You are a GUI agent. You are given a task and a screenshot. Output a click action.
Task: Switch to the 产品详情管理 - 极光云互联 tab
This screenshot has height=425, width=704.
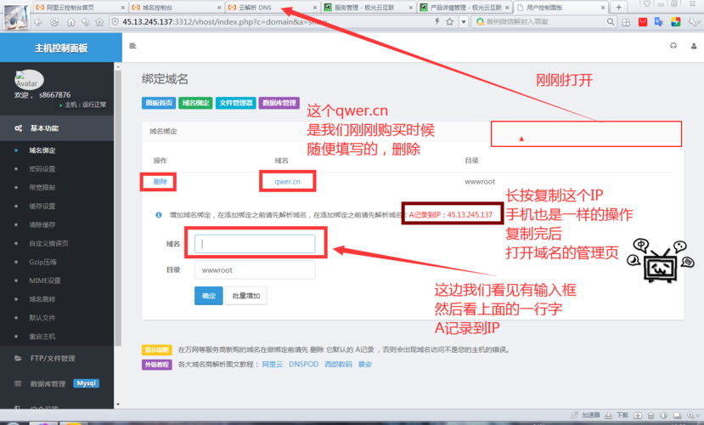coord(465,7)
